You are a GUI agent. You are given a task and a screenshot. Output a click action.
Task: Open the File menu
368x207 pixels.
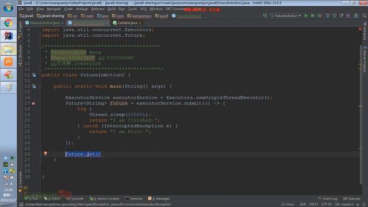[21, 9]
